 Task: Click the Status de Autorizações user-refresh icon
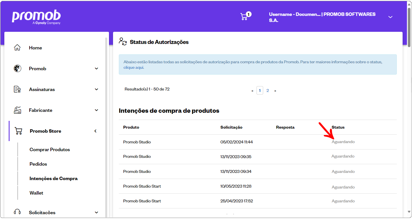(123, 42)
